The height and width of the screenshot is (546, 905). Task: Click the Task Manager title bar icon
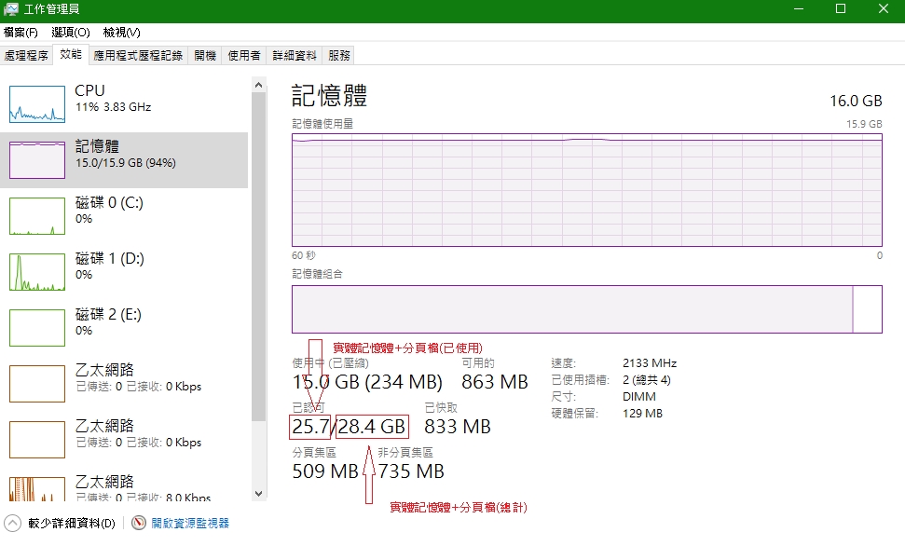point(11,9)
